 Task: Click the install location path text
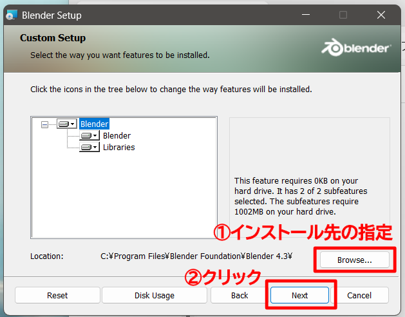point(196,256)
